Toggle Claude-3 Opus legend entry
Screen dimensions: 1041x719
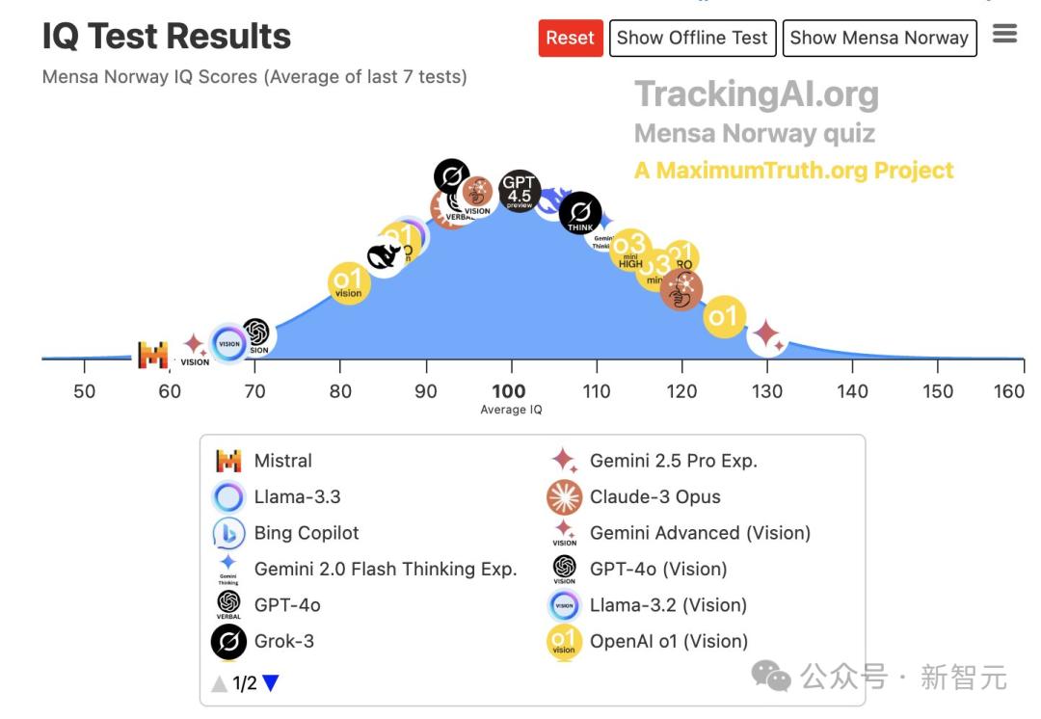654,497
